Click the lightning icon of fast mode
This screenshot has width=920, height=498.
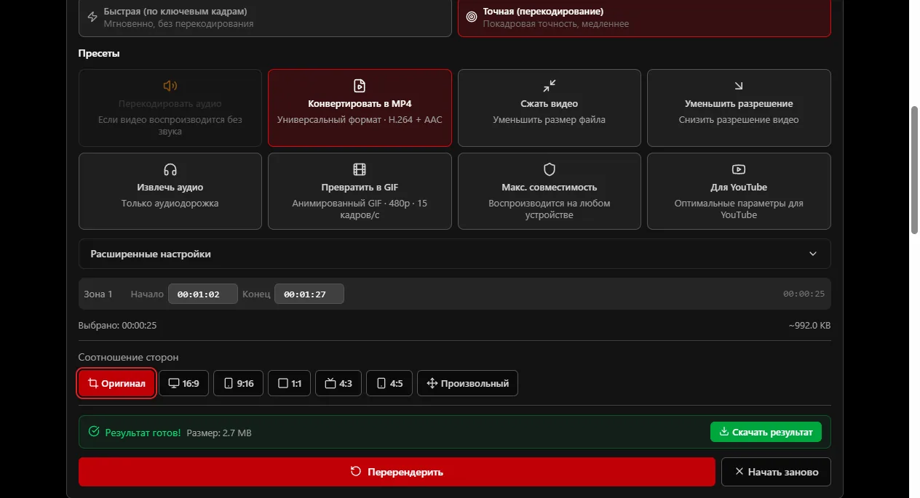tap(92, 17)
